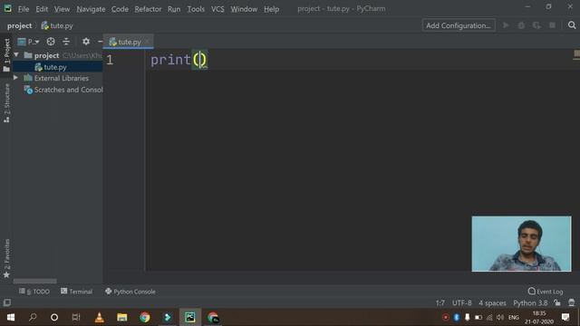The height and width of the screenshot is (326, 580).
Task: Click the tool windows quick-access icon in status bar
Action: tap(6, 302)
